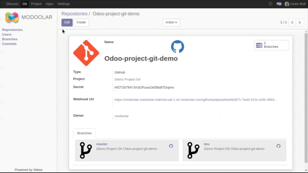
Task: Open the Demo Project Git link
Action: (x=127, y=79)
